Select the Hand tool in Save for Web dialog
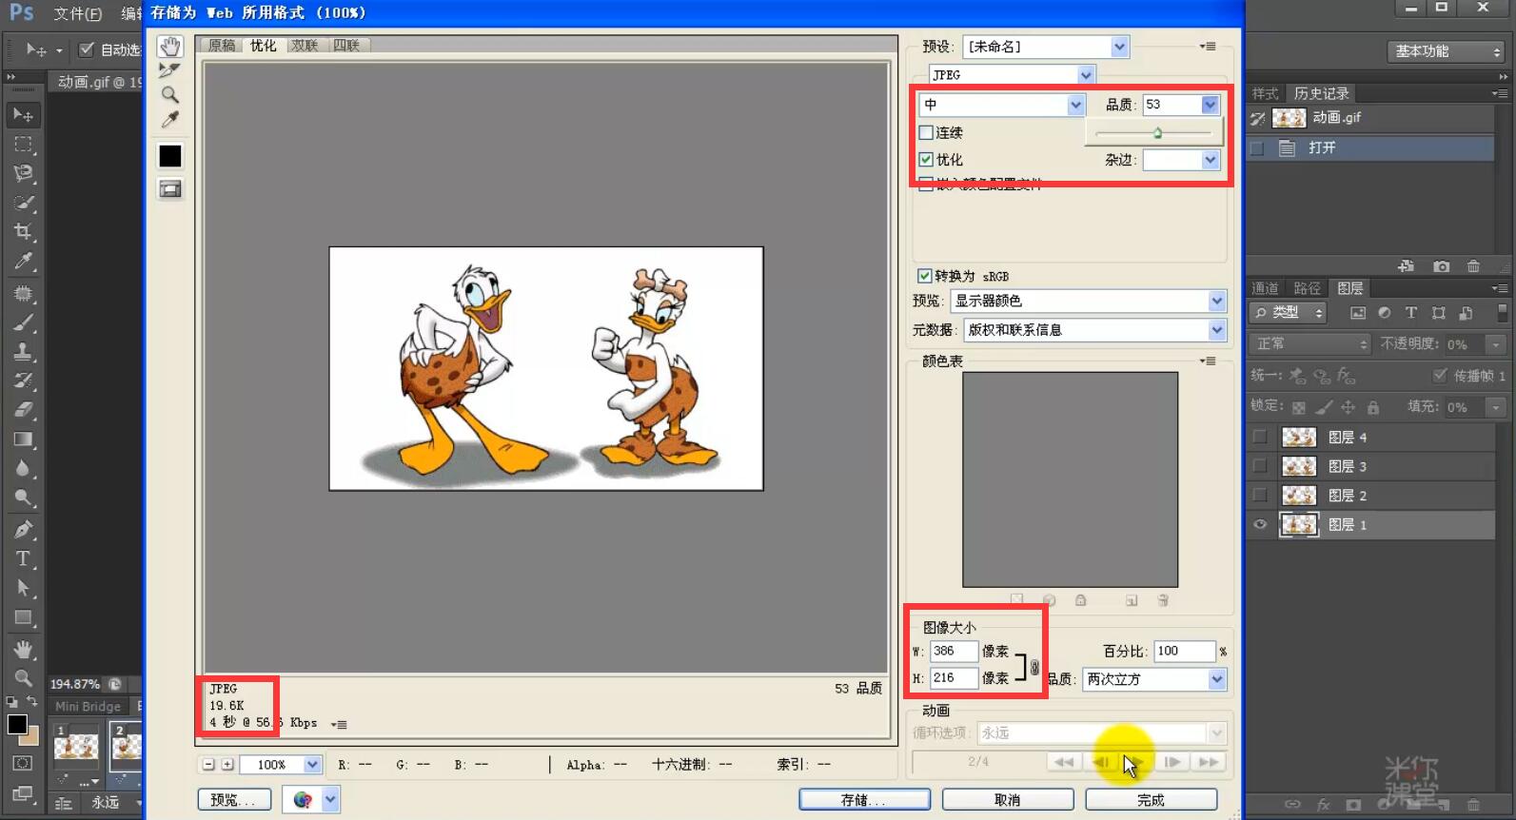The width and height of the screenshot is (1516, 820). point(170,47)
